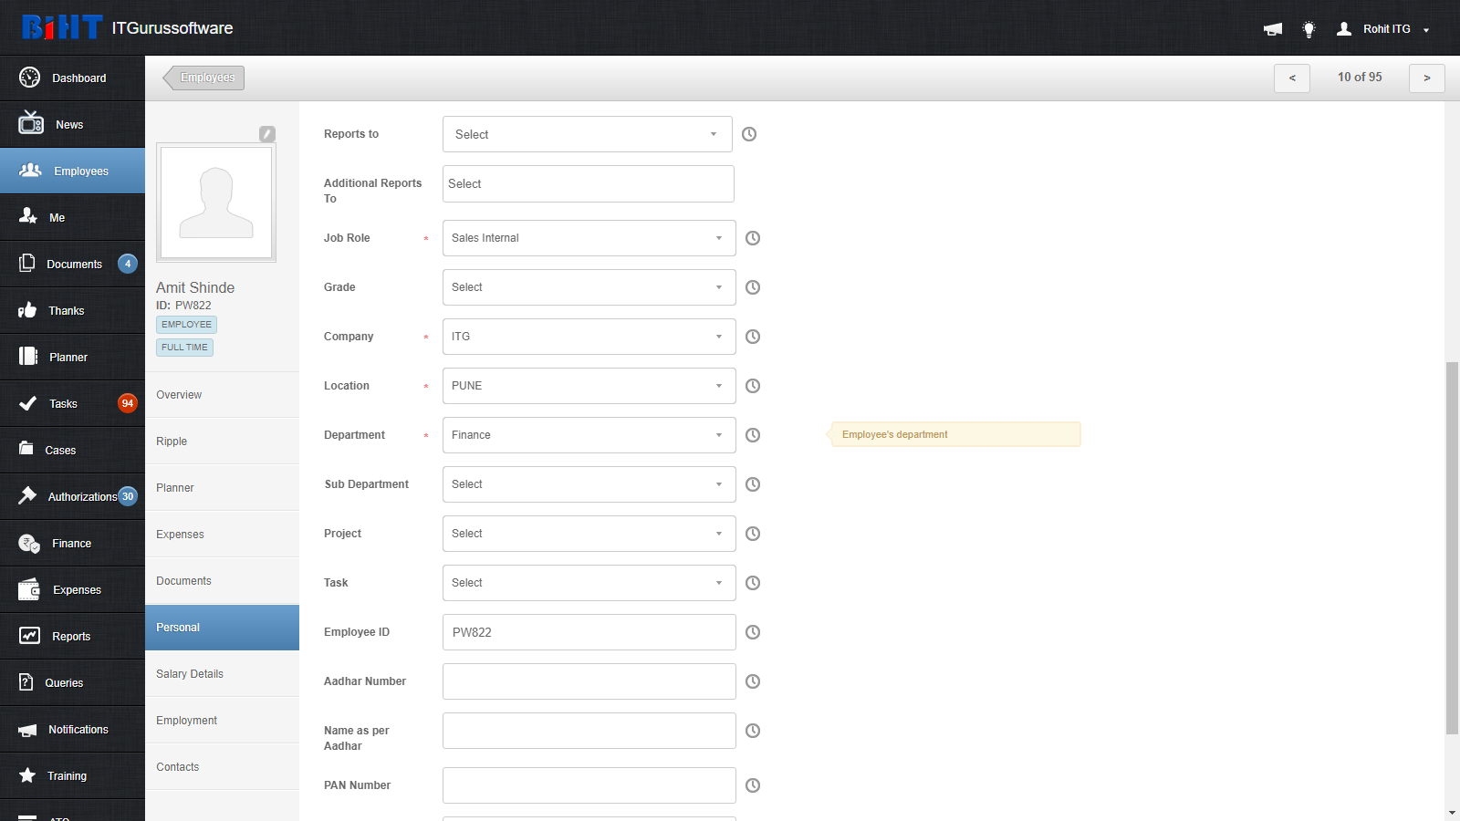Go back using Employees breadcrumb button
The height and width of the screenshot is (821, 1460).
point(204,78)
